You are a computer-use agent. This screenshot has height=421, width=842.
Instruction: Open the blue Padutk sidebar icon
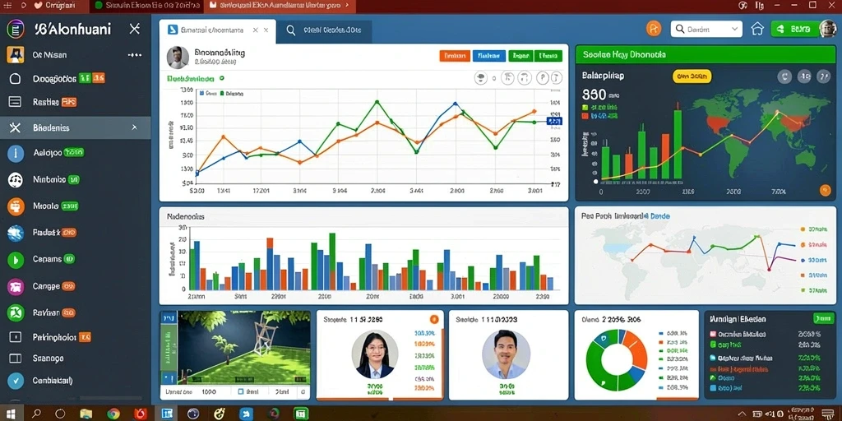[x=16, y=233]
